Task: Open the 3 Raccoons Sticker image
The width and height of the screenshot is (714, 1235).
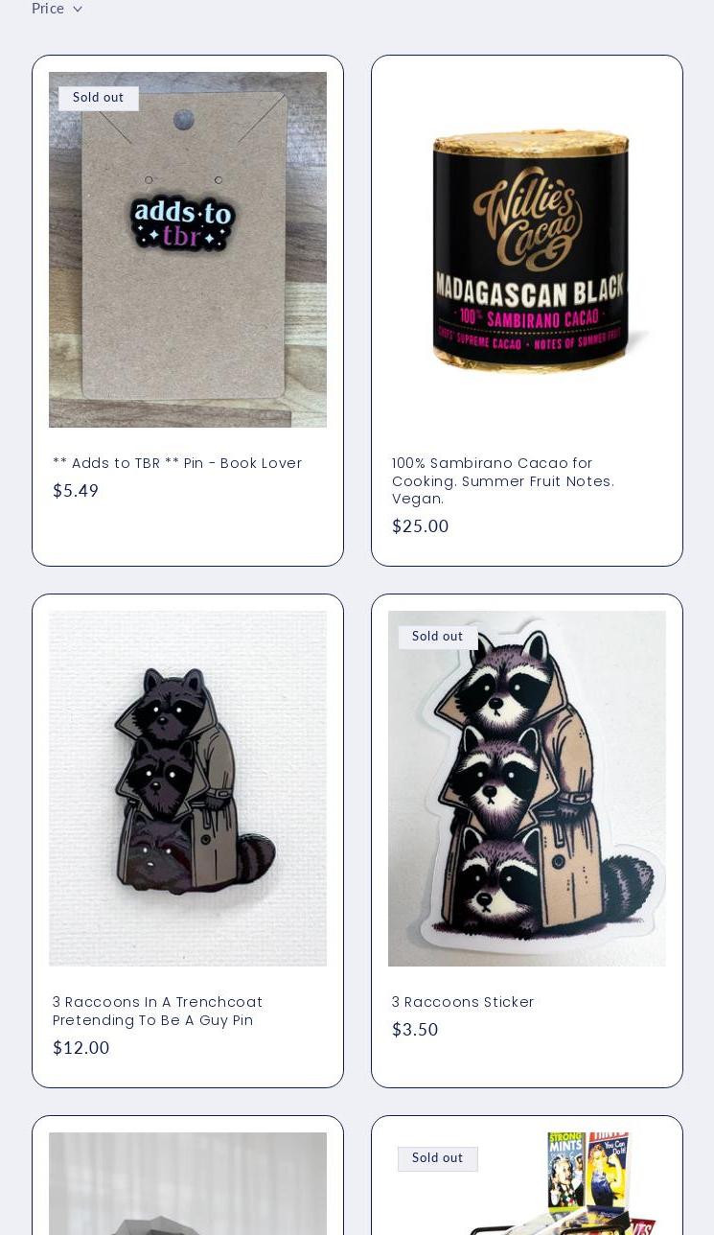Action: (x=527, y=788)
